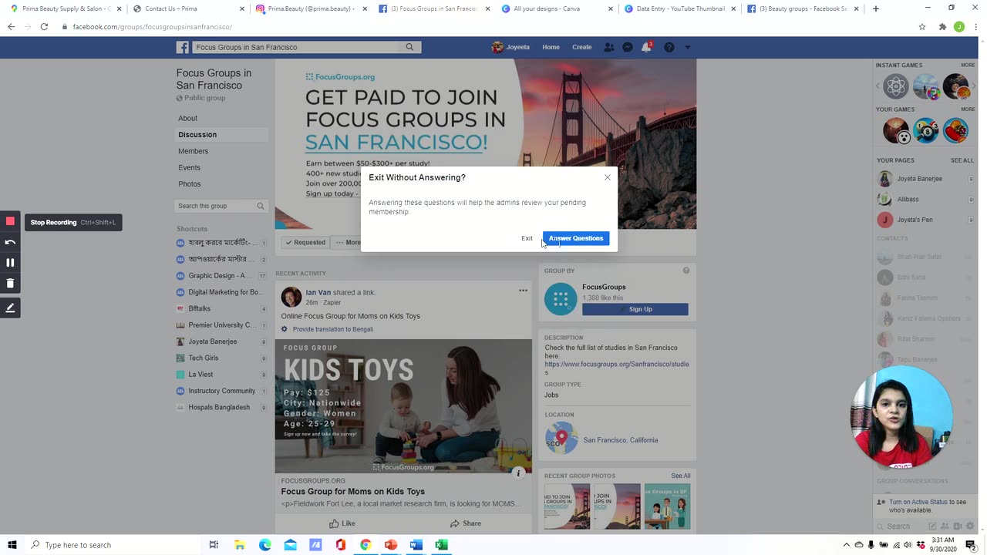Open the Create menu in header

582,47
